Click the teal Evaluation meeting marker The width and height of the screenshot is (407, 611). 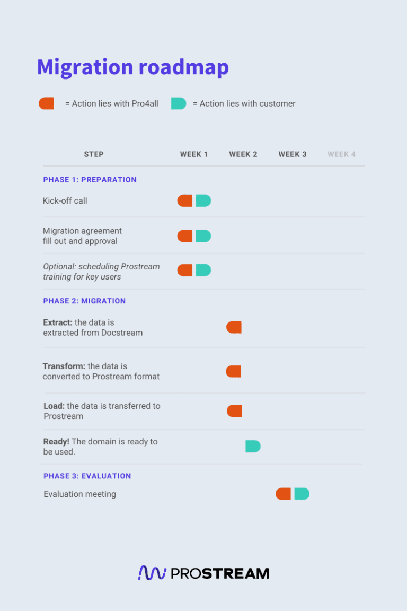point(302,494)
